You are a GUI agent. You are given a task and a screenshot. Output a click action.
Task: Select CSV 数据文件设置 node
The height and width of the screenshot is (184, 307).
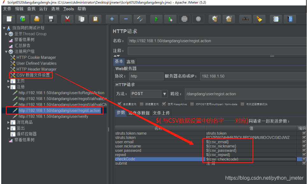click(33, 75)
